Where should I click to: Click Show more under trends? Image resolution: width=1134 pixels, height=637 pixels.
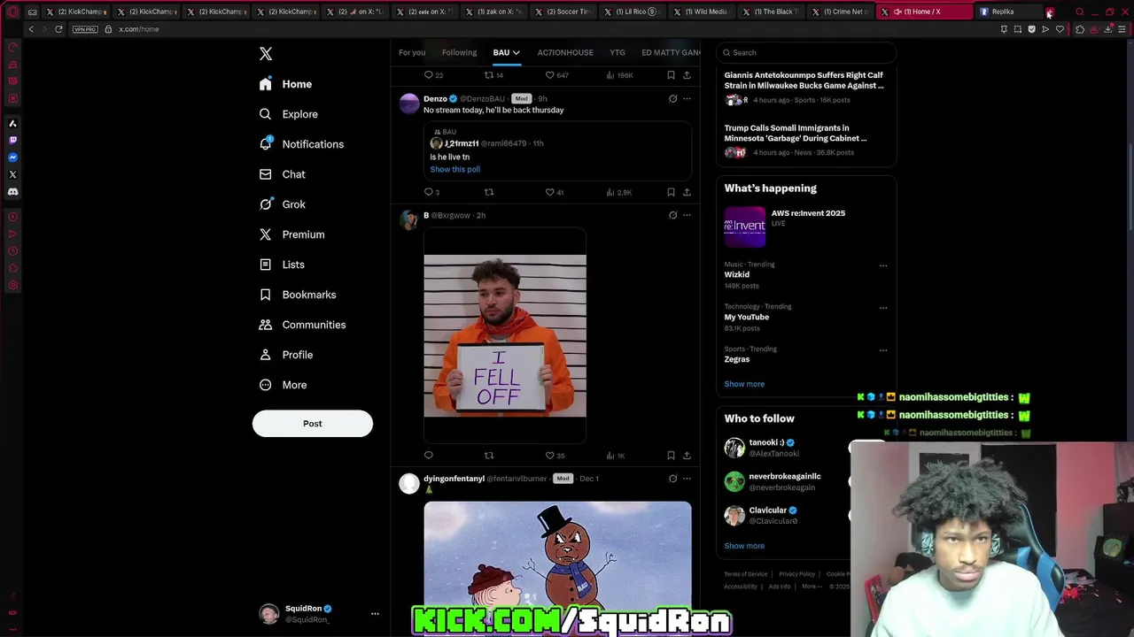[x=744, y=384]
